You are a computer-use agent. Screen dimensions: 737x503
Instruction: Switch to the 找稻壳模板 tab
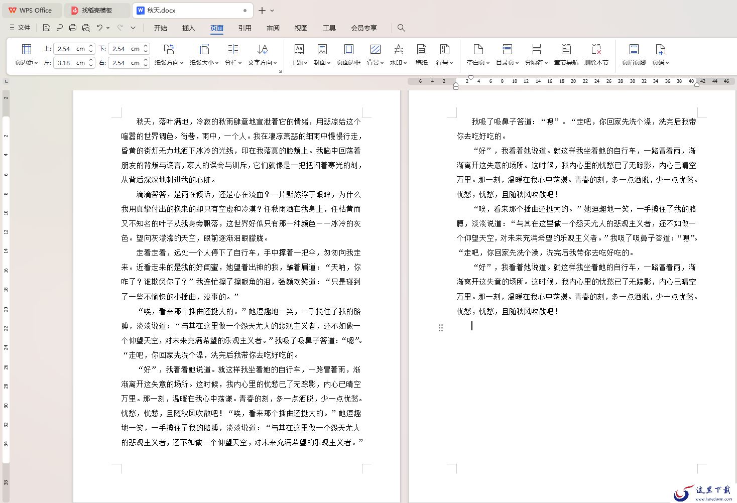point(97,10)
